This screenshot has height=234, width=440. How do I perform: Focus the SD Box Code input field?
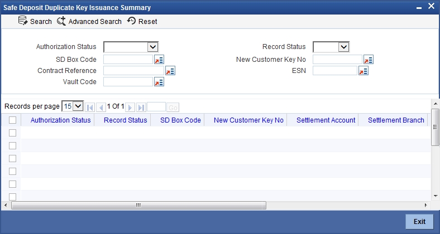point(128,60)
